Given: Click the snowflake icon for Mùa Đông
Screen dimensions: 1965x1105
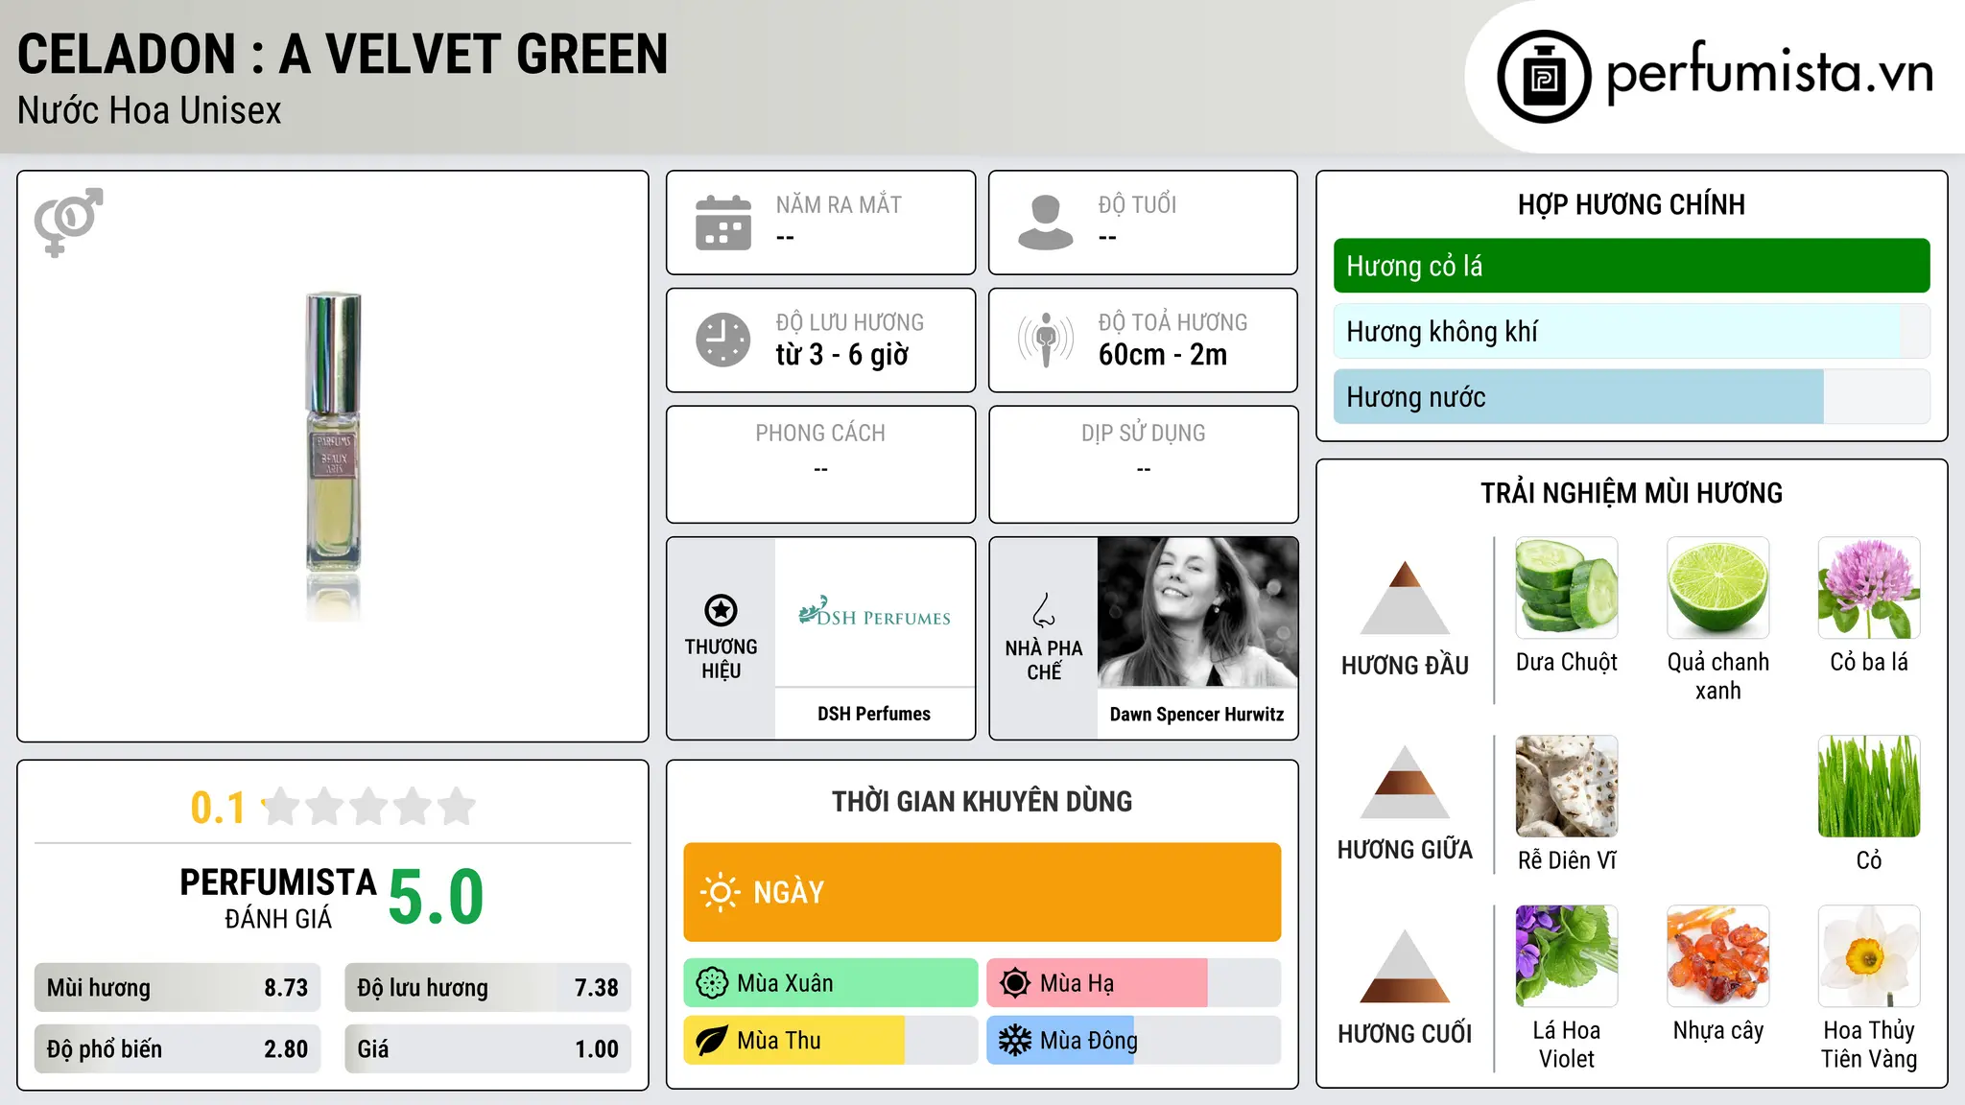Looking at the screenshot, I should (x=1015, y=1041).
